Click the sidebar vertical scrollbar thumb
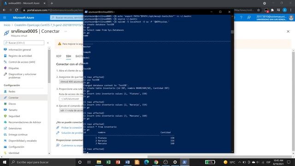 click(x=49, y=66)
